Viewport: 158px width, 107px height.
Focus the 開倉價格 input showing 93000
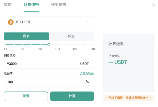click(49, 64)
